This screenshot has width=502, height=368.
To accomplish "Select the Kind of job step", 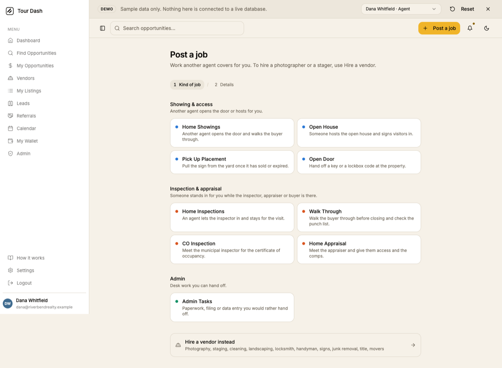I will click(187, 85).
